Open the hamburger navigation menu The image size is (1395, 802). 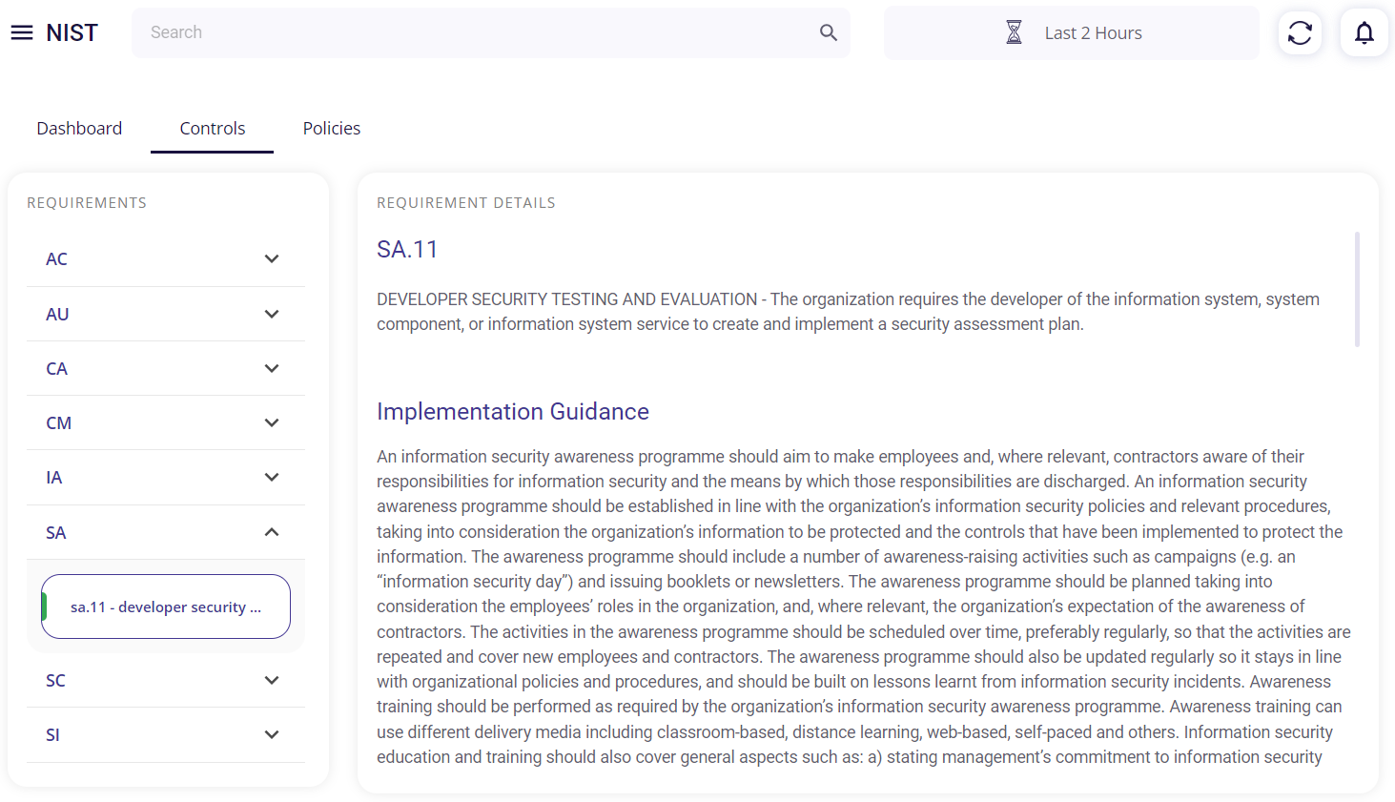click(x=22, y=32)
